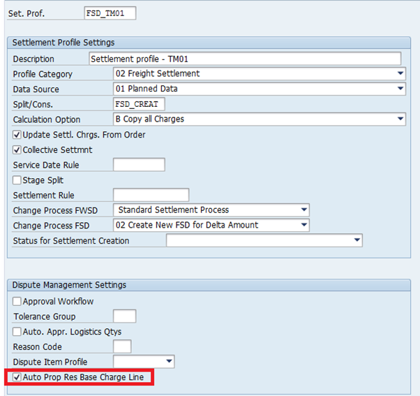The image size is (420, 396).
Task: Enable the Approval Workflow checkbox
Action: (x=17, y=302)
